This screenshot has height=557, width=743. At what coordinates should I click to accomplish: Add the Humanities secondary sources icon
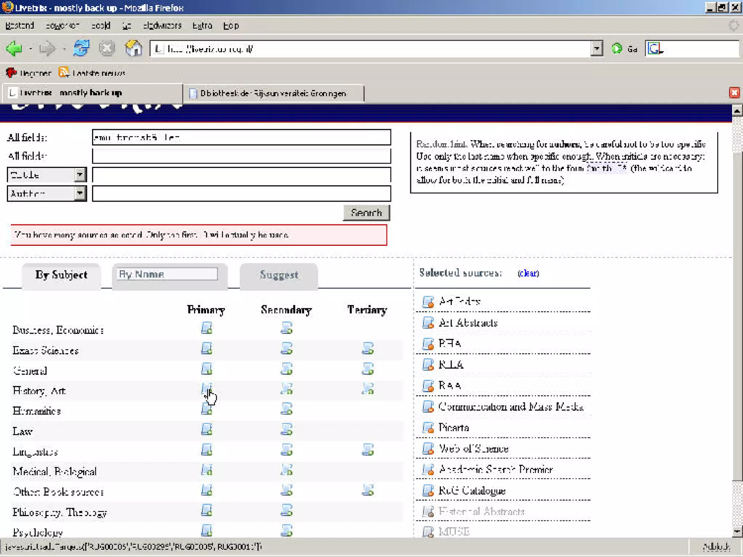(x=287, y=409)
